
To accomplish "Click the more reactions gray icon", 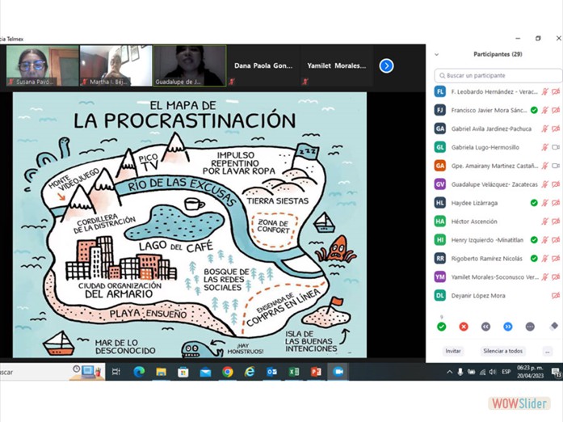I will click(530, 327).
